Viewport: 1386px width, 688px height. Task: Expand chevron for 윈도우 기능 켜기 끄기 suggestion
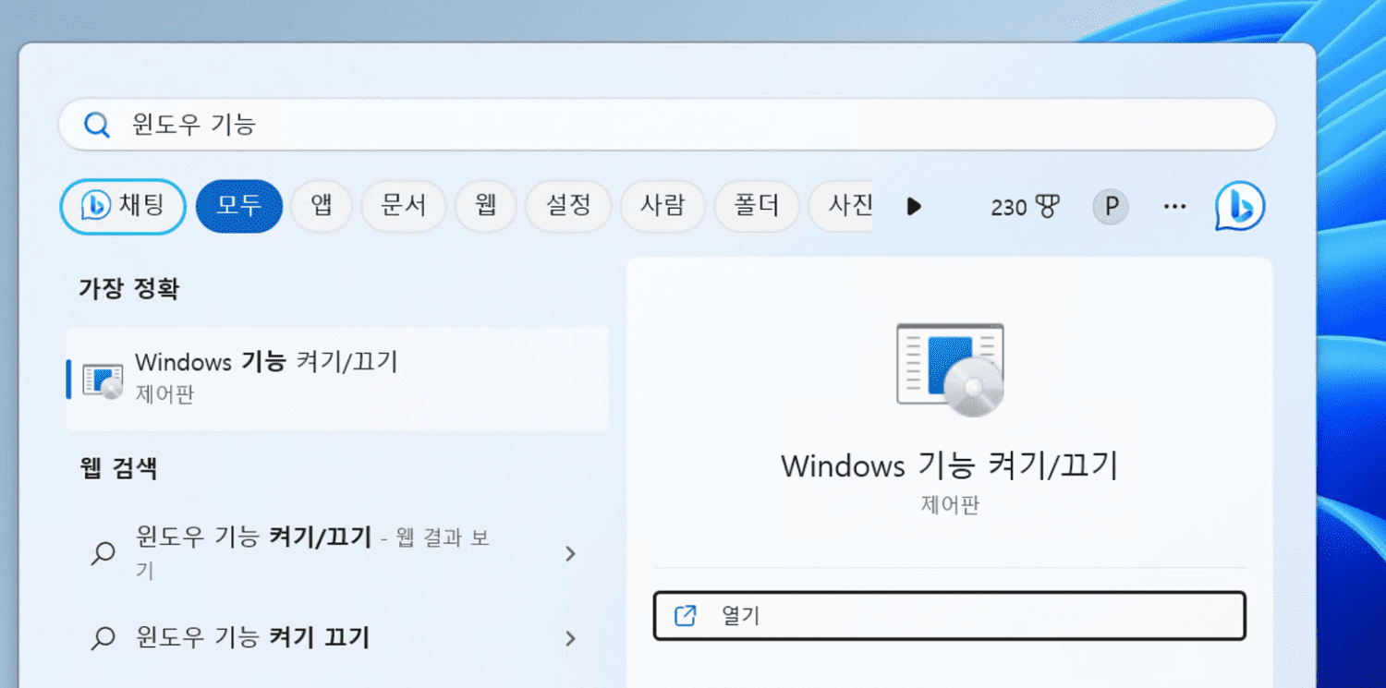(570, 638)
